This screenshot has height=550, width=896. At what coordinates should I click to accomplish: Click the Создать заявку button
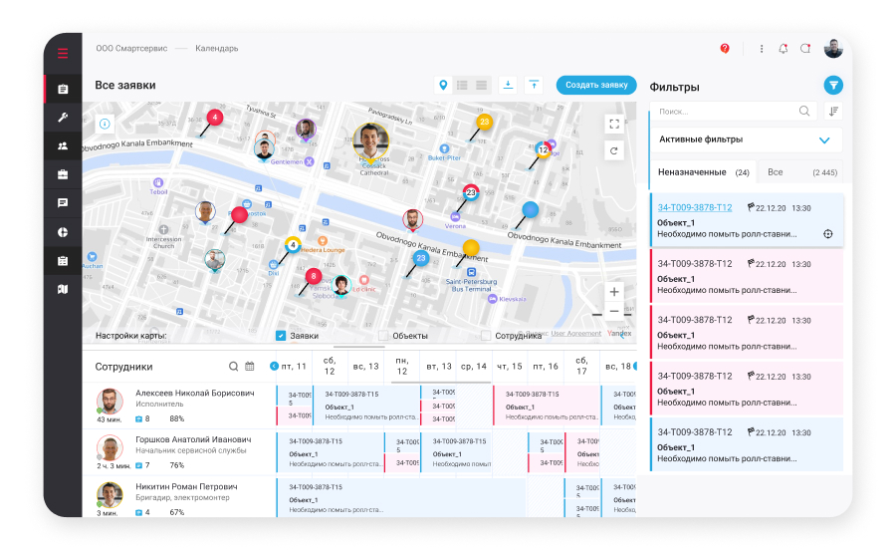coord(596,85)
